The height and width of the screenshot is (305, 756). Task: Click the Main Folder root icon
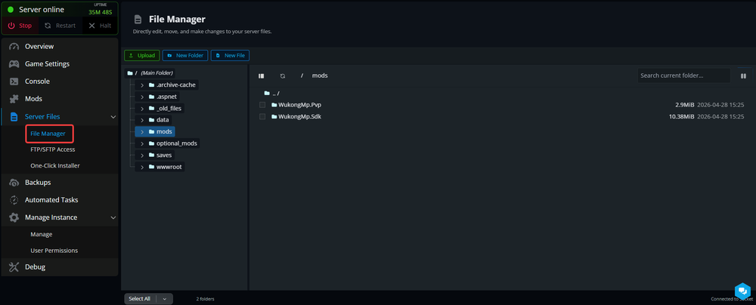[x=130, y=73]
